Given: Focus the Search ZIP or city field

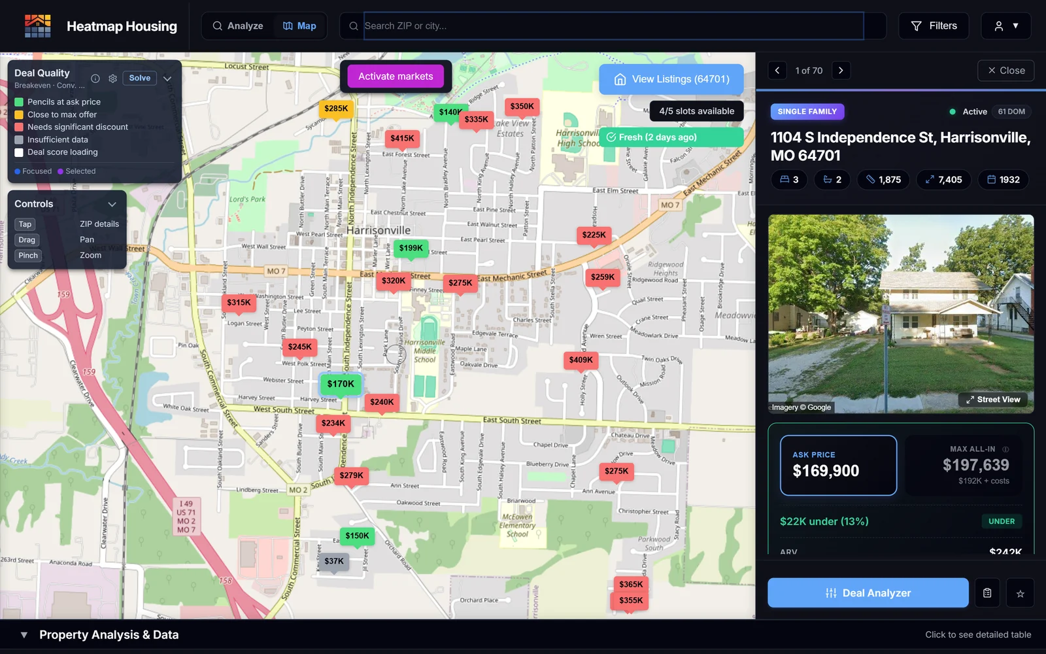Looking at the screenshot, I should [613, 26].
